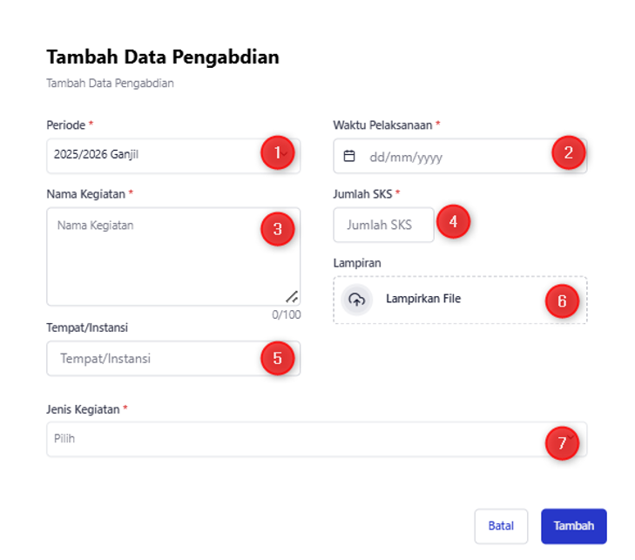Click red annotation marker number 4
The width and height of the screenshot is (635, 560).
click(x=453, y=221)
